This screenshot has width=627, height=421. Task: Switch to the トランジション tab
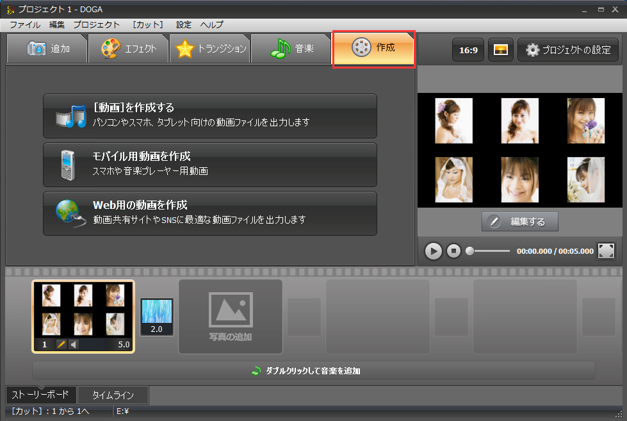click(x=210, y=48)
